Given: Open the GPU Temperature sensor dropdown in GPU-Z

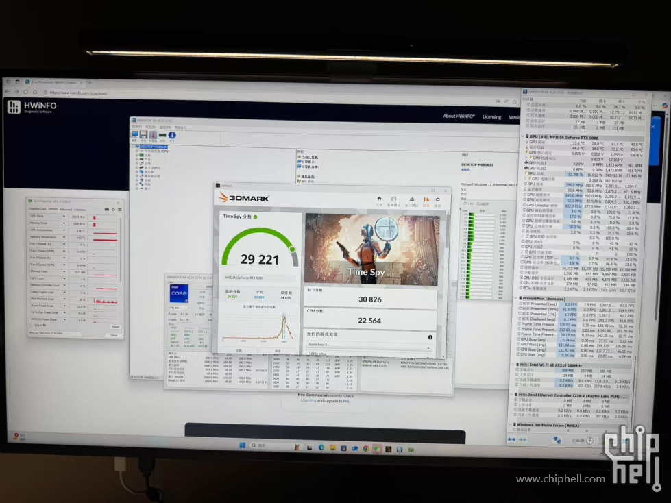Looking at the screenshot, I should (x=64, y=230).
